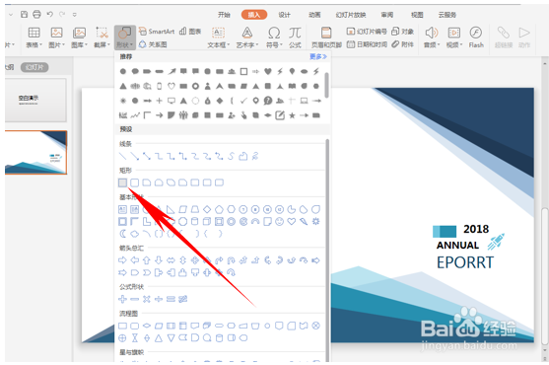Select the Left-Right Arrow under 箭头总汇

tap(171, 260)
